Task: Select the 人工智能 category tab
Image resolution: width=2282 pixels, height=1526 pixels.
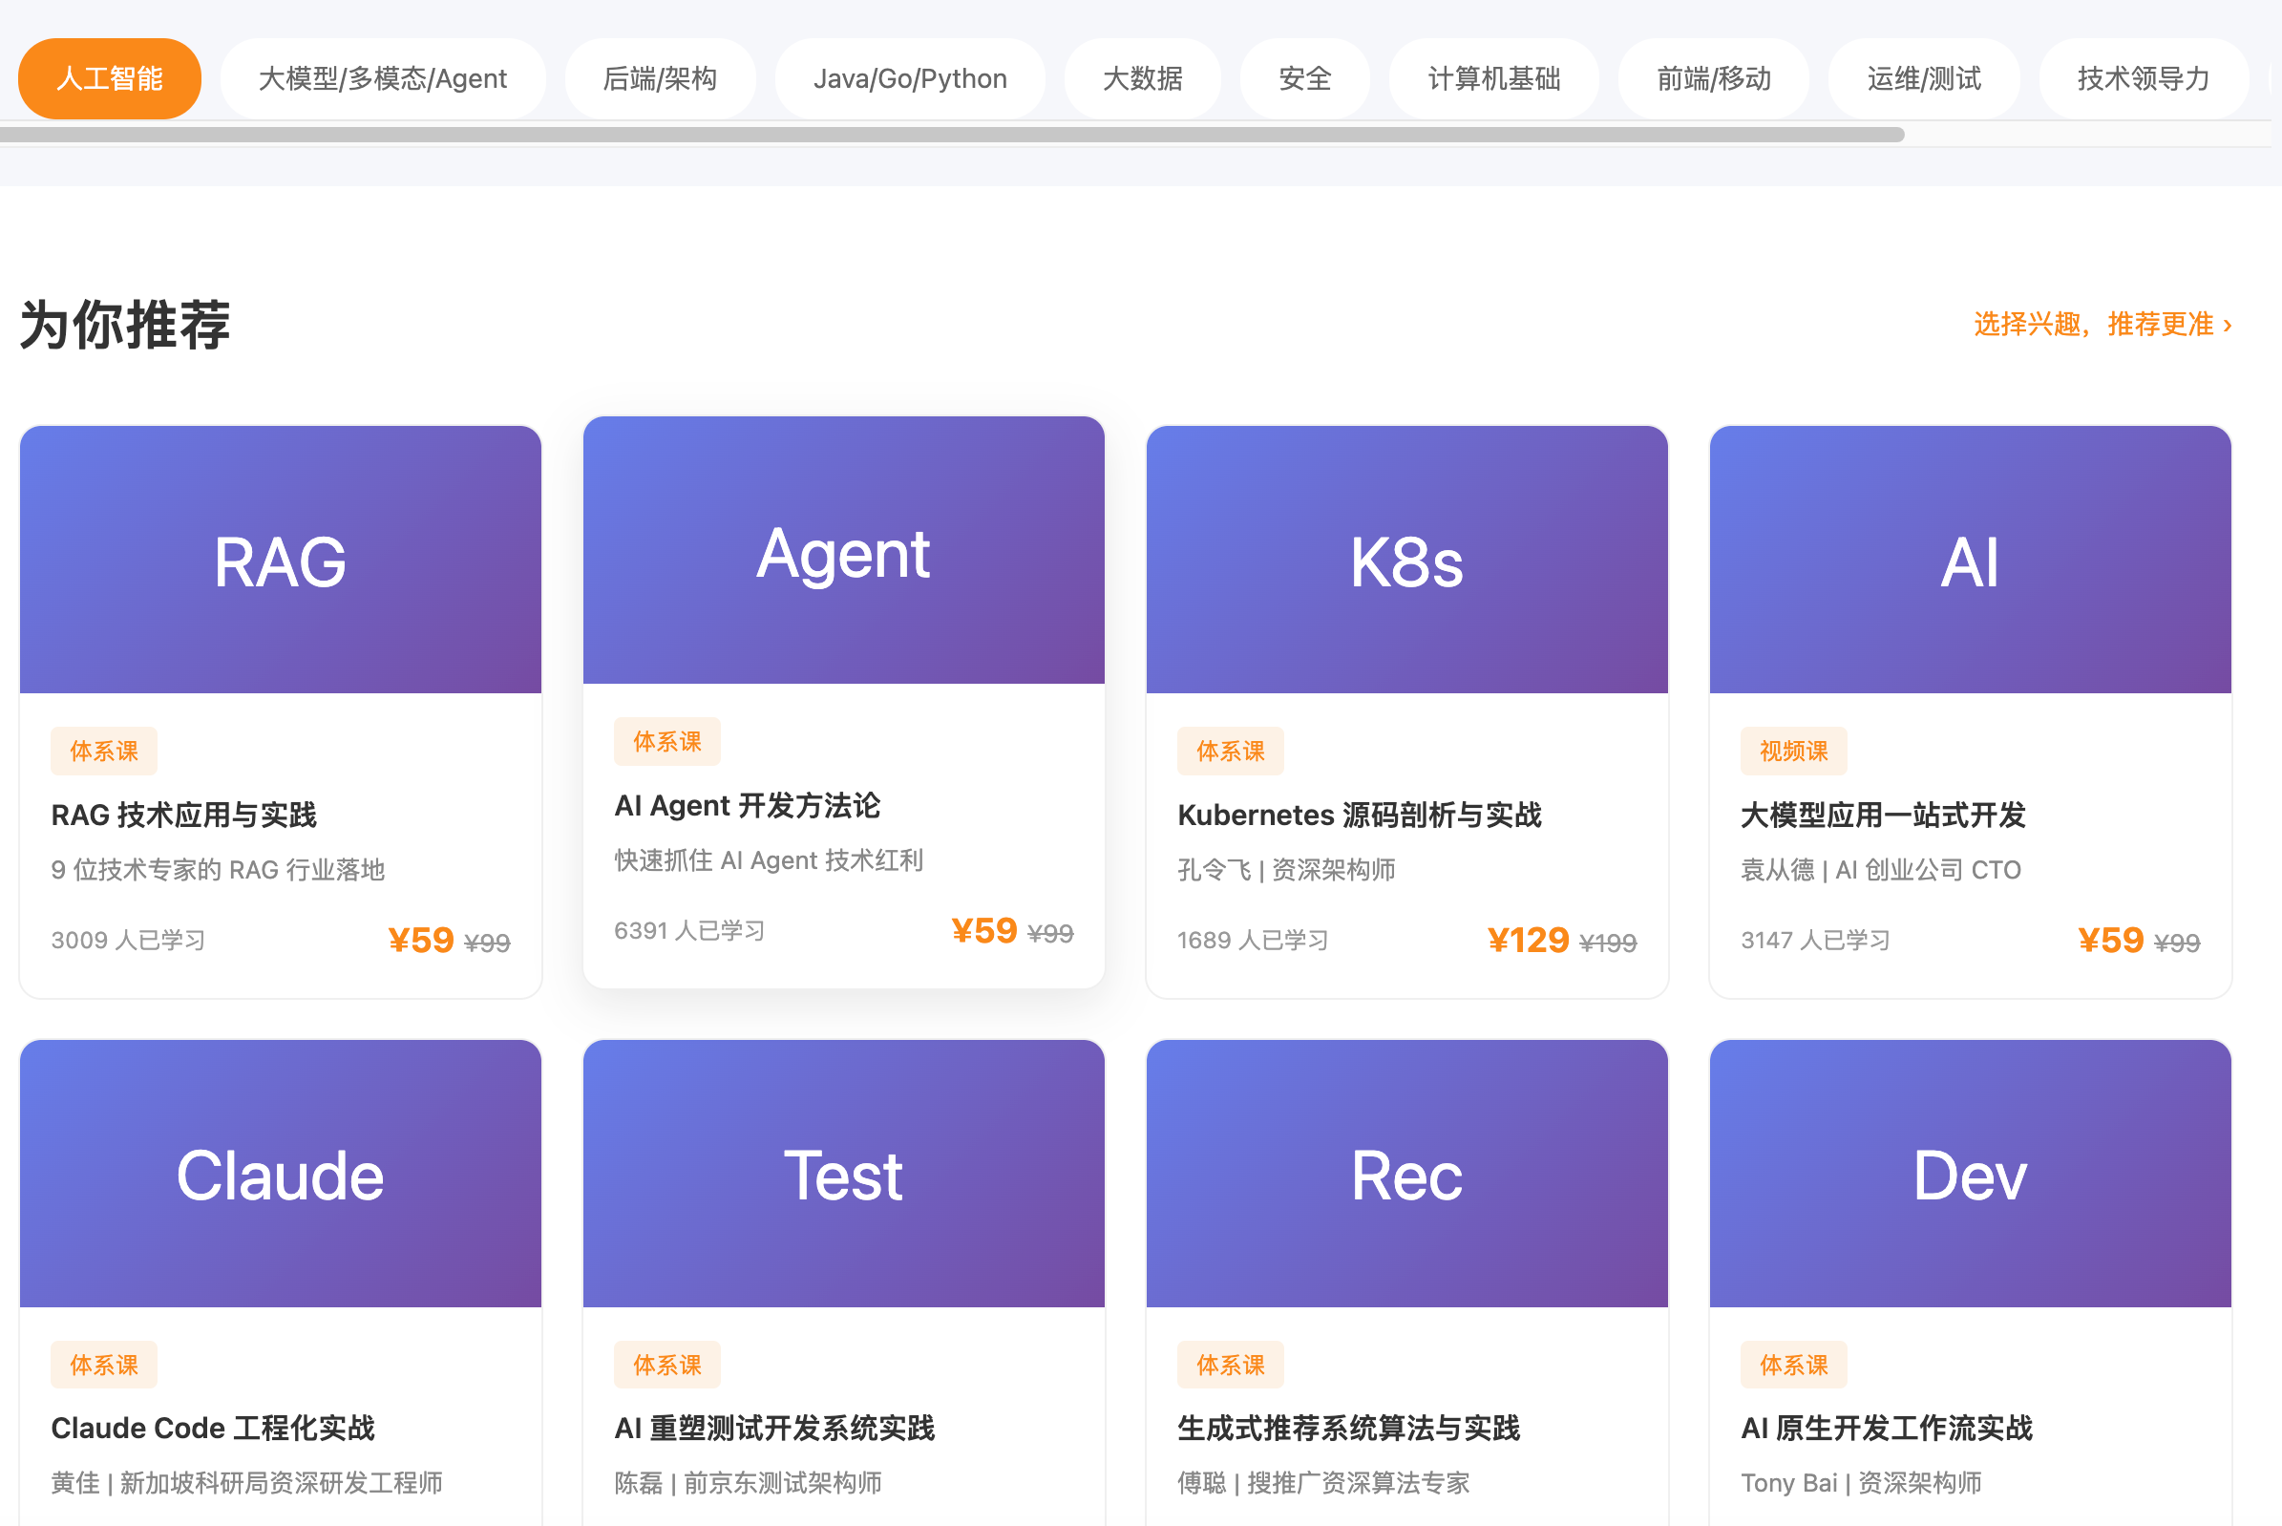Action: coord(109,78)
